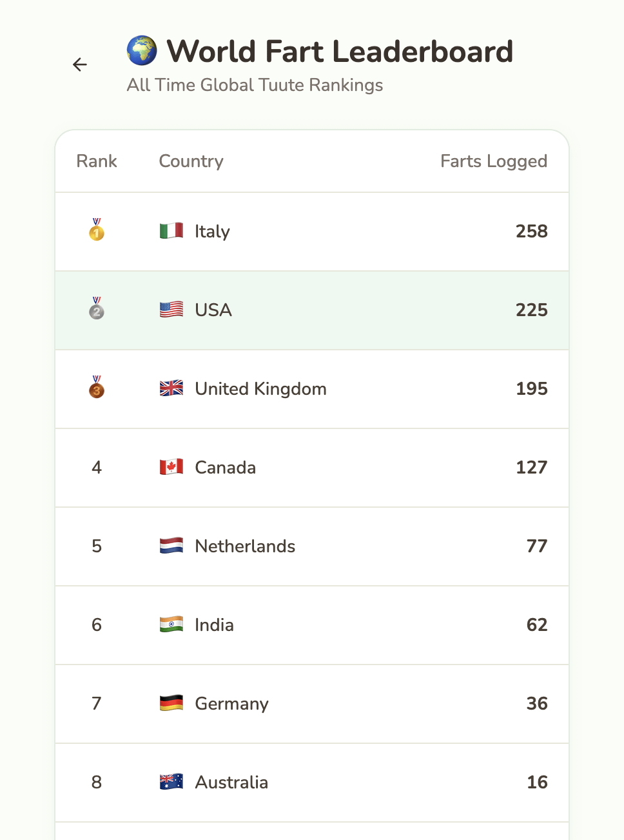Click the back arrow button
The height and width of the screenshot is (840, 624).
click(80, 65)
